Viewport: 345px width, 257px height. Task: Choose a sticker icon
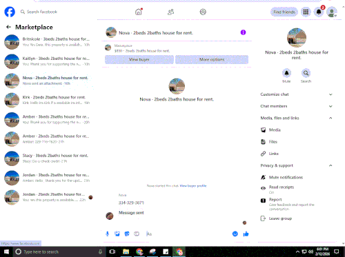pos(127,234)
